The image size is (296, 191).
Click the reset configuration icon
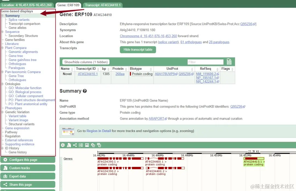pyautogui.click(x=93, y=145)
